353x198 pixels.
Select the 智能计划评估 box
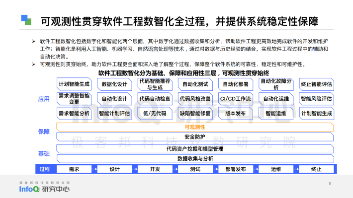coord(114,113)
